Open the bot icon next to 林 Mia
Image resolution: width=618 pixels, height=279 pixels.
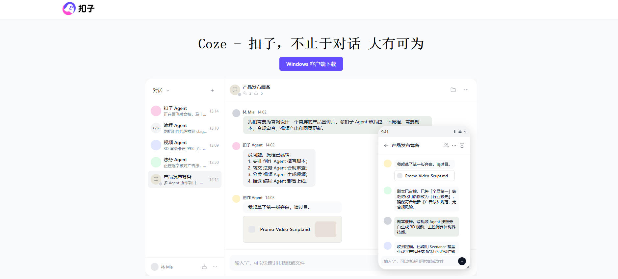pos(204,267)
